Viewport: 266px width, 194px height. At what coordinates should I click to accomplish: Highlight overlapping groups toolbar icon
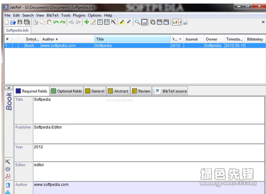159,22
